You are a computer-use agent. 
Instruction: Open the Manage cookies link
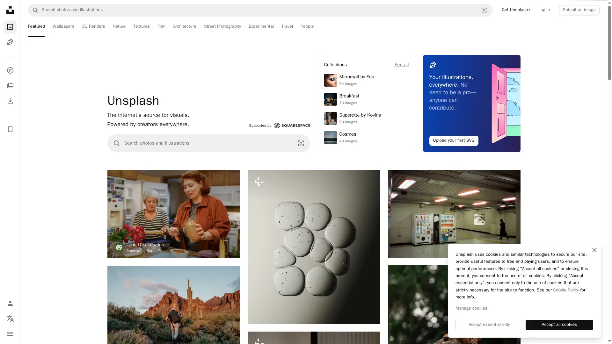tap(471, 308)
